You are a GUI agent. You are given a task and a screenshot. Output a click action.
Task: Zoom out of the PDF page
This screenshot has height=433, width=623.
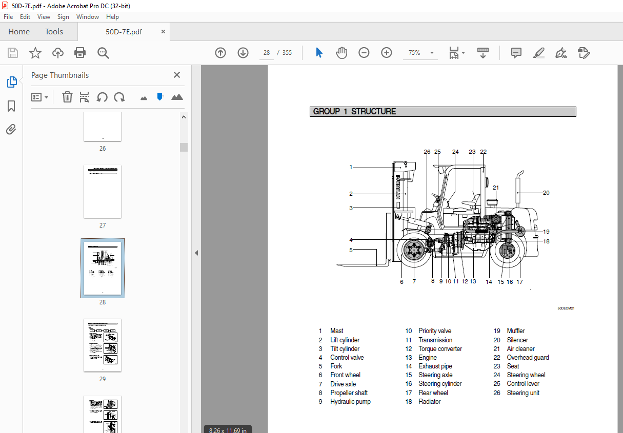pos(364,53)
